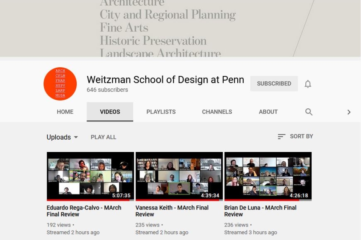This screenshot has height=240, width=361.
Task: Go to the CHANNELS tab
Action: (x=217, y=112)
